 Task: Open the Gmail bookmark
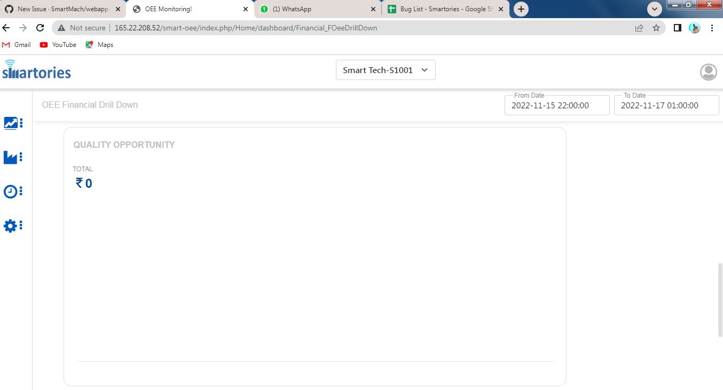[x=17, y=45]
